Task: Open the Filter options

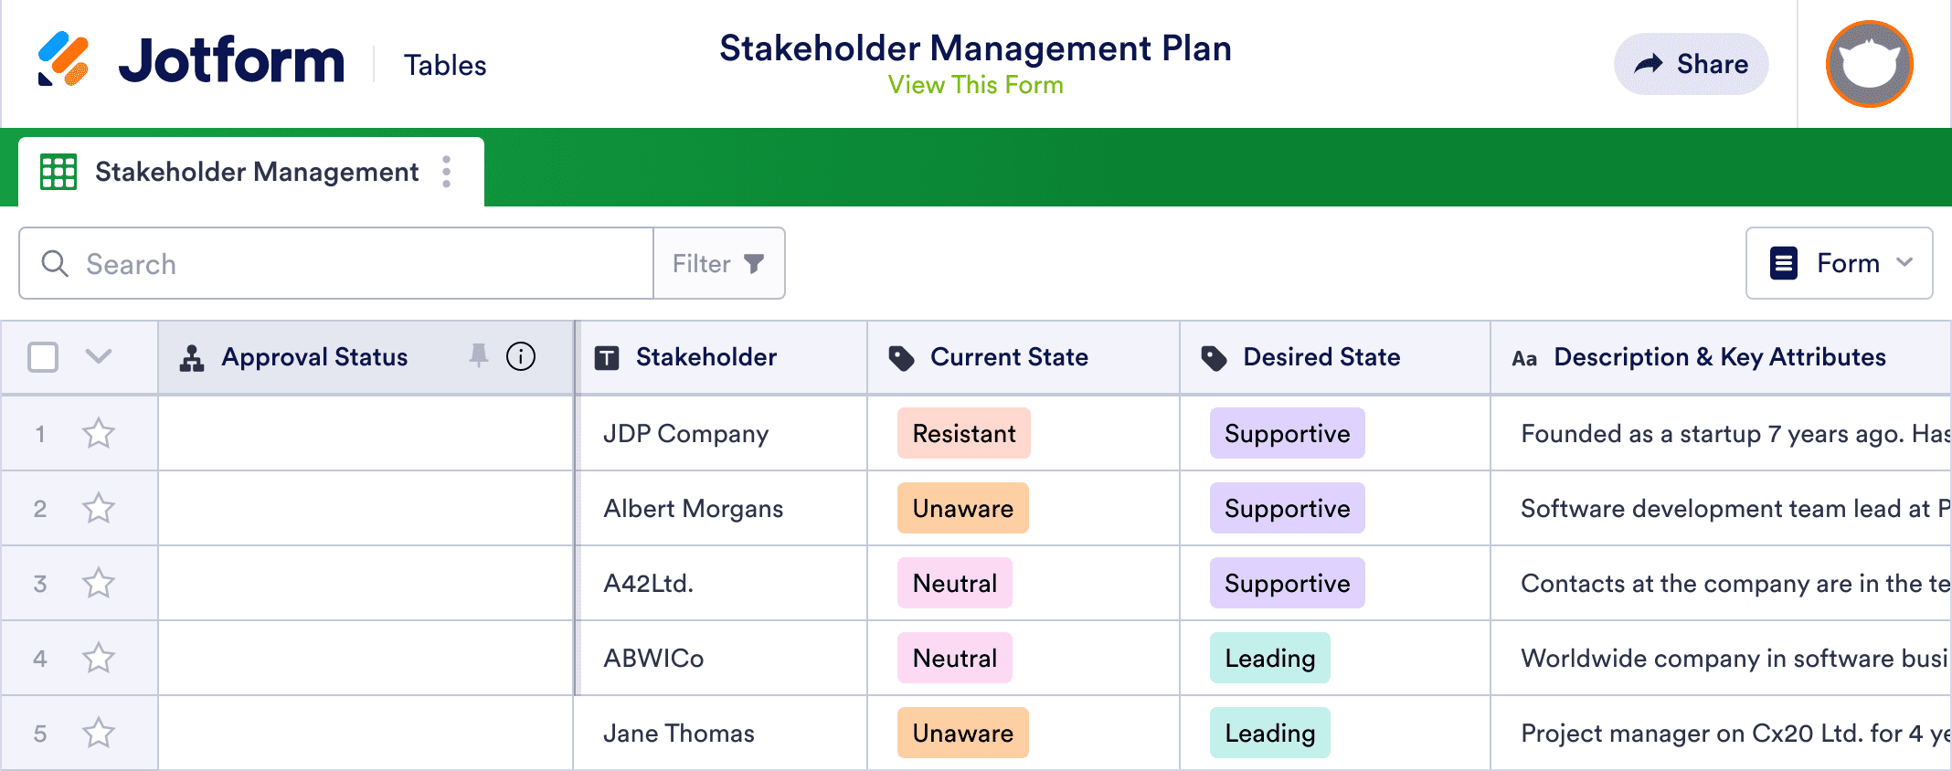Action: pyautogui.click(x=718, y=264)
